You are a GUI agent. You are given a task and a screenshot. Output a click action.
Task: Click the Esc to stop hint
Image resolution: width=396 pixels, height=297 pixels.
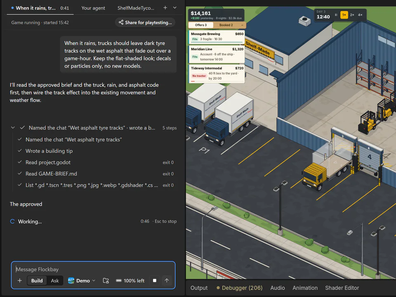pos(165,221)
